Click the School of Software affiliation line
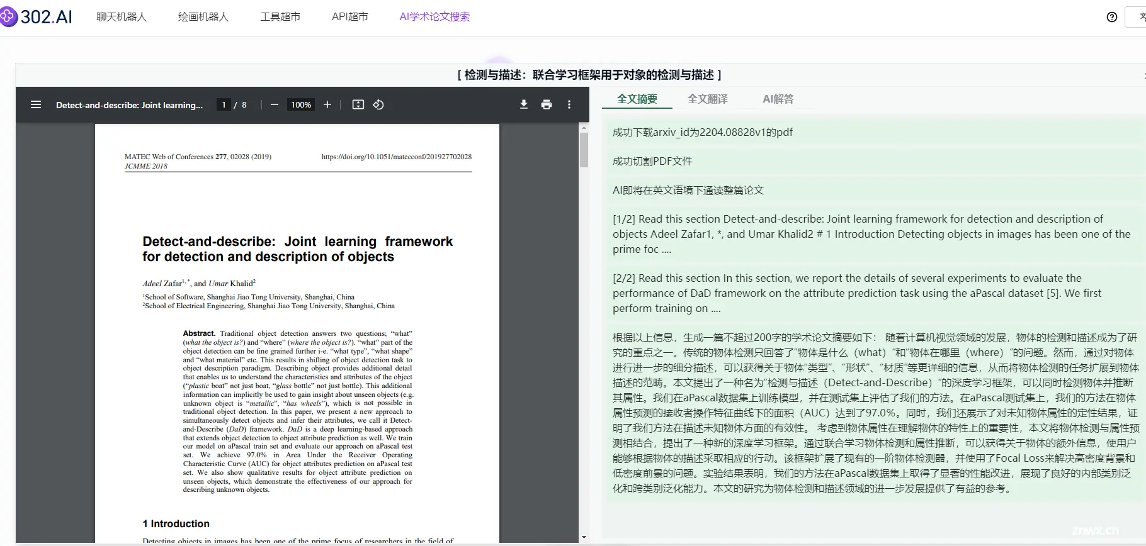This screenshot has height=546, width=1146. [x=249, y=297]
